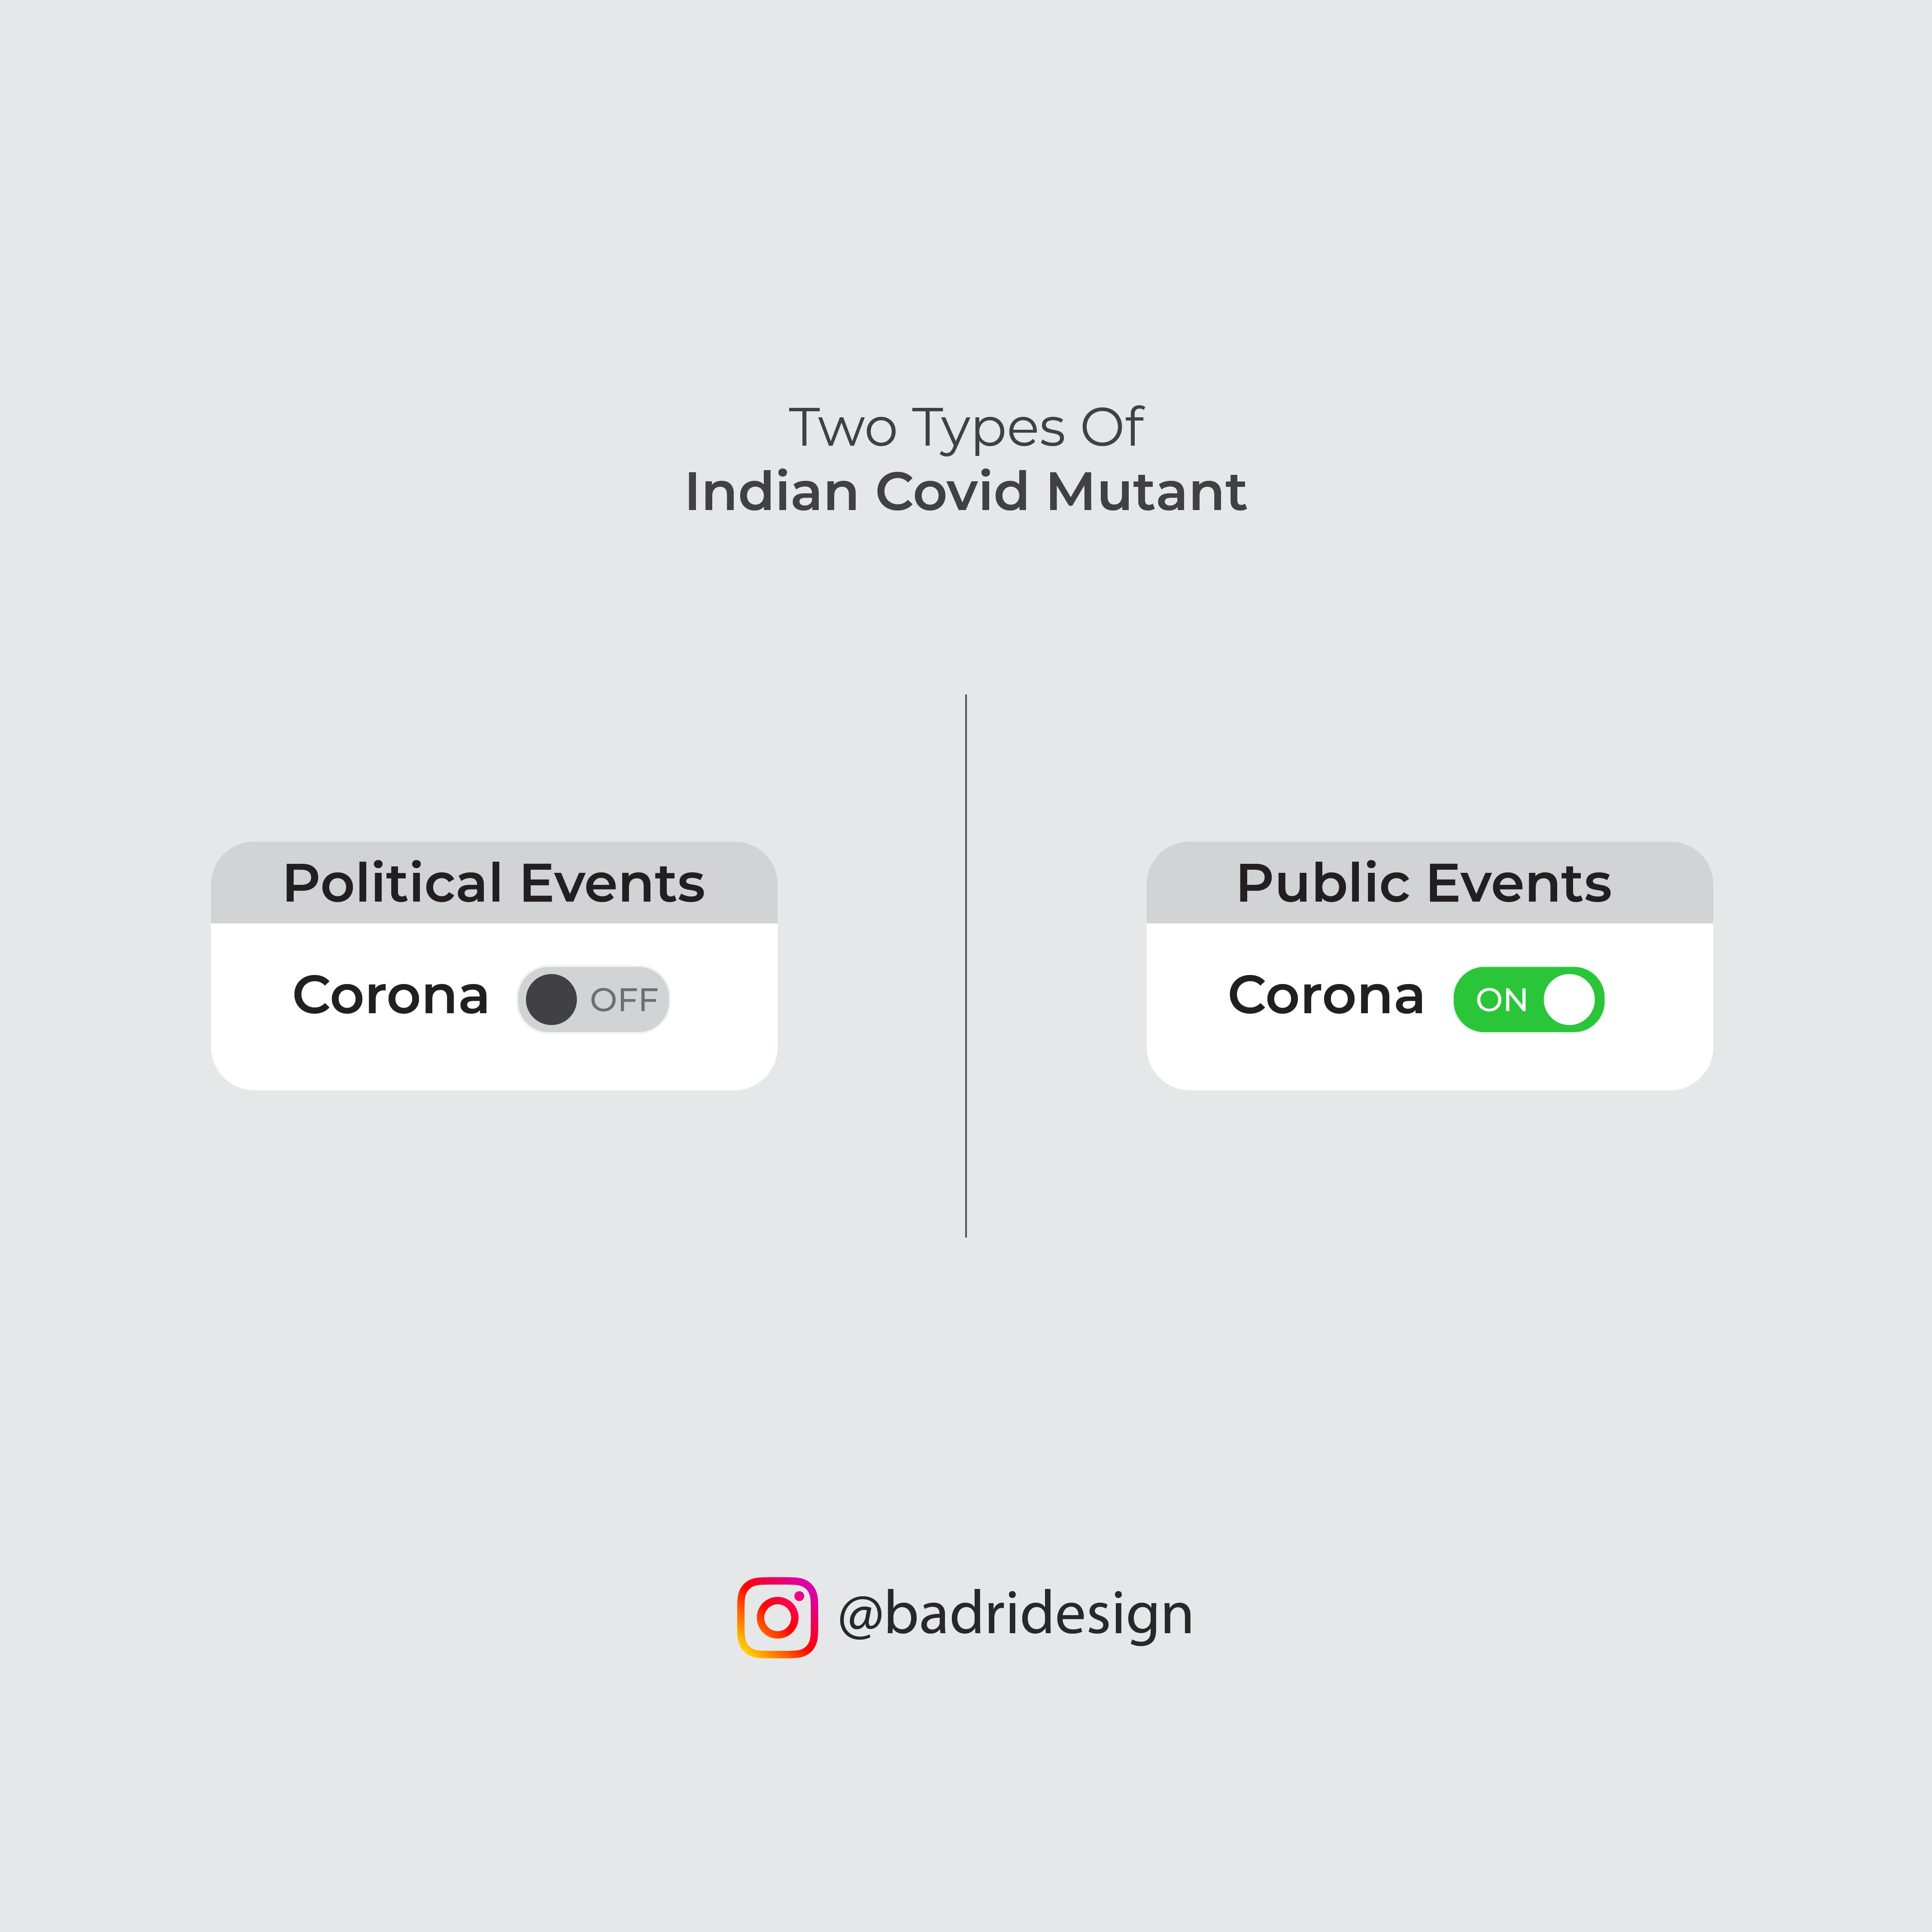The width and height of the screenshot is (1932, 1932).
Task: Click the word "Political" in the left card header
Action: click(x=393, y=883)
